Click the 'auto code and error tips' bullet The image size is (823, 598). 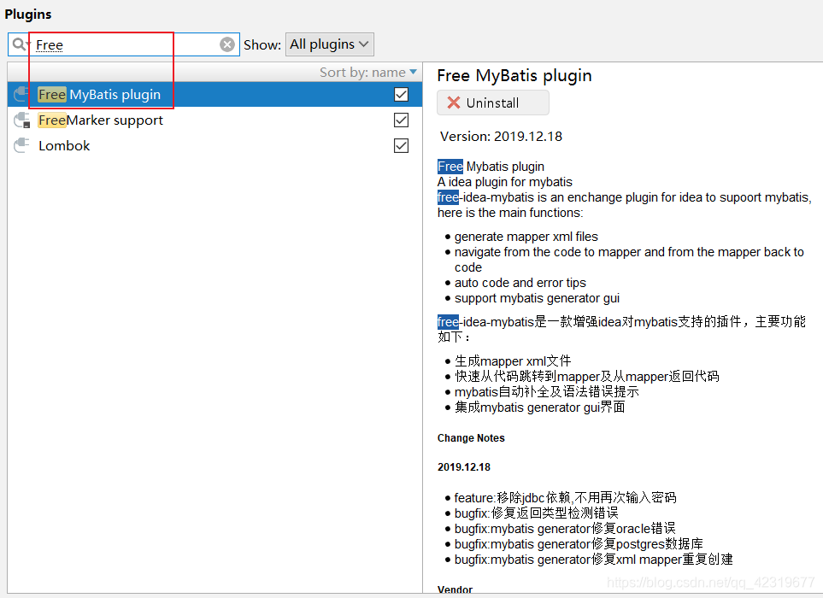pos(520,283)
